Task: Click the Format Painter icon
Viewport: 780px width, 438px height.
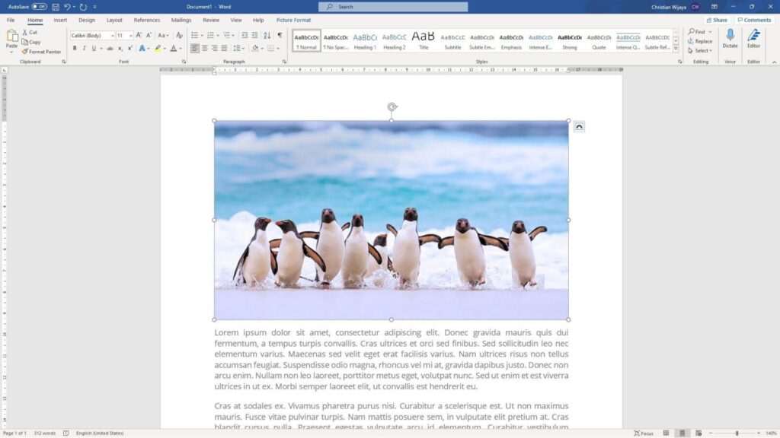Action: click(24, 52)
